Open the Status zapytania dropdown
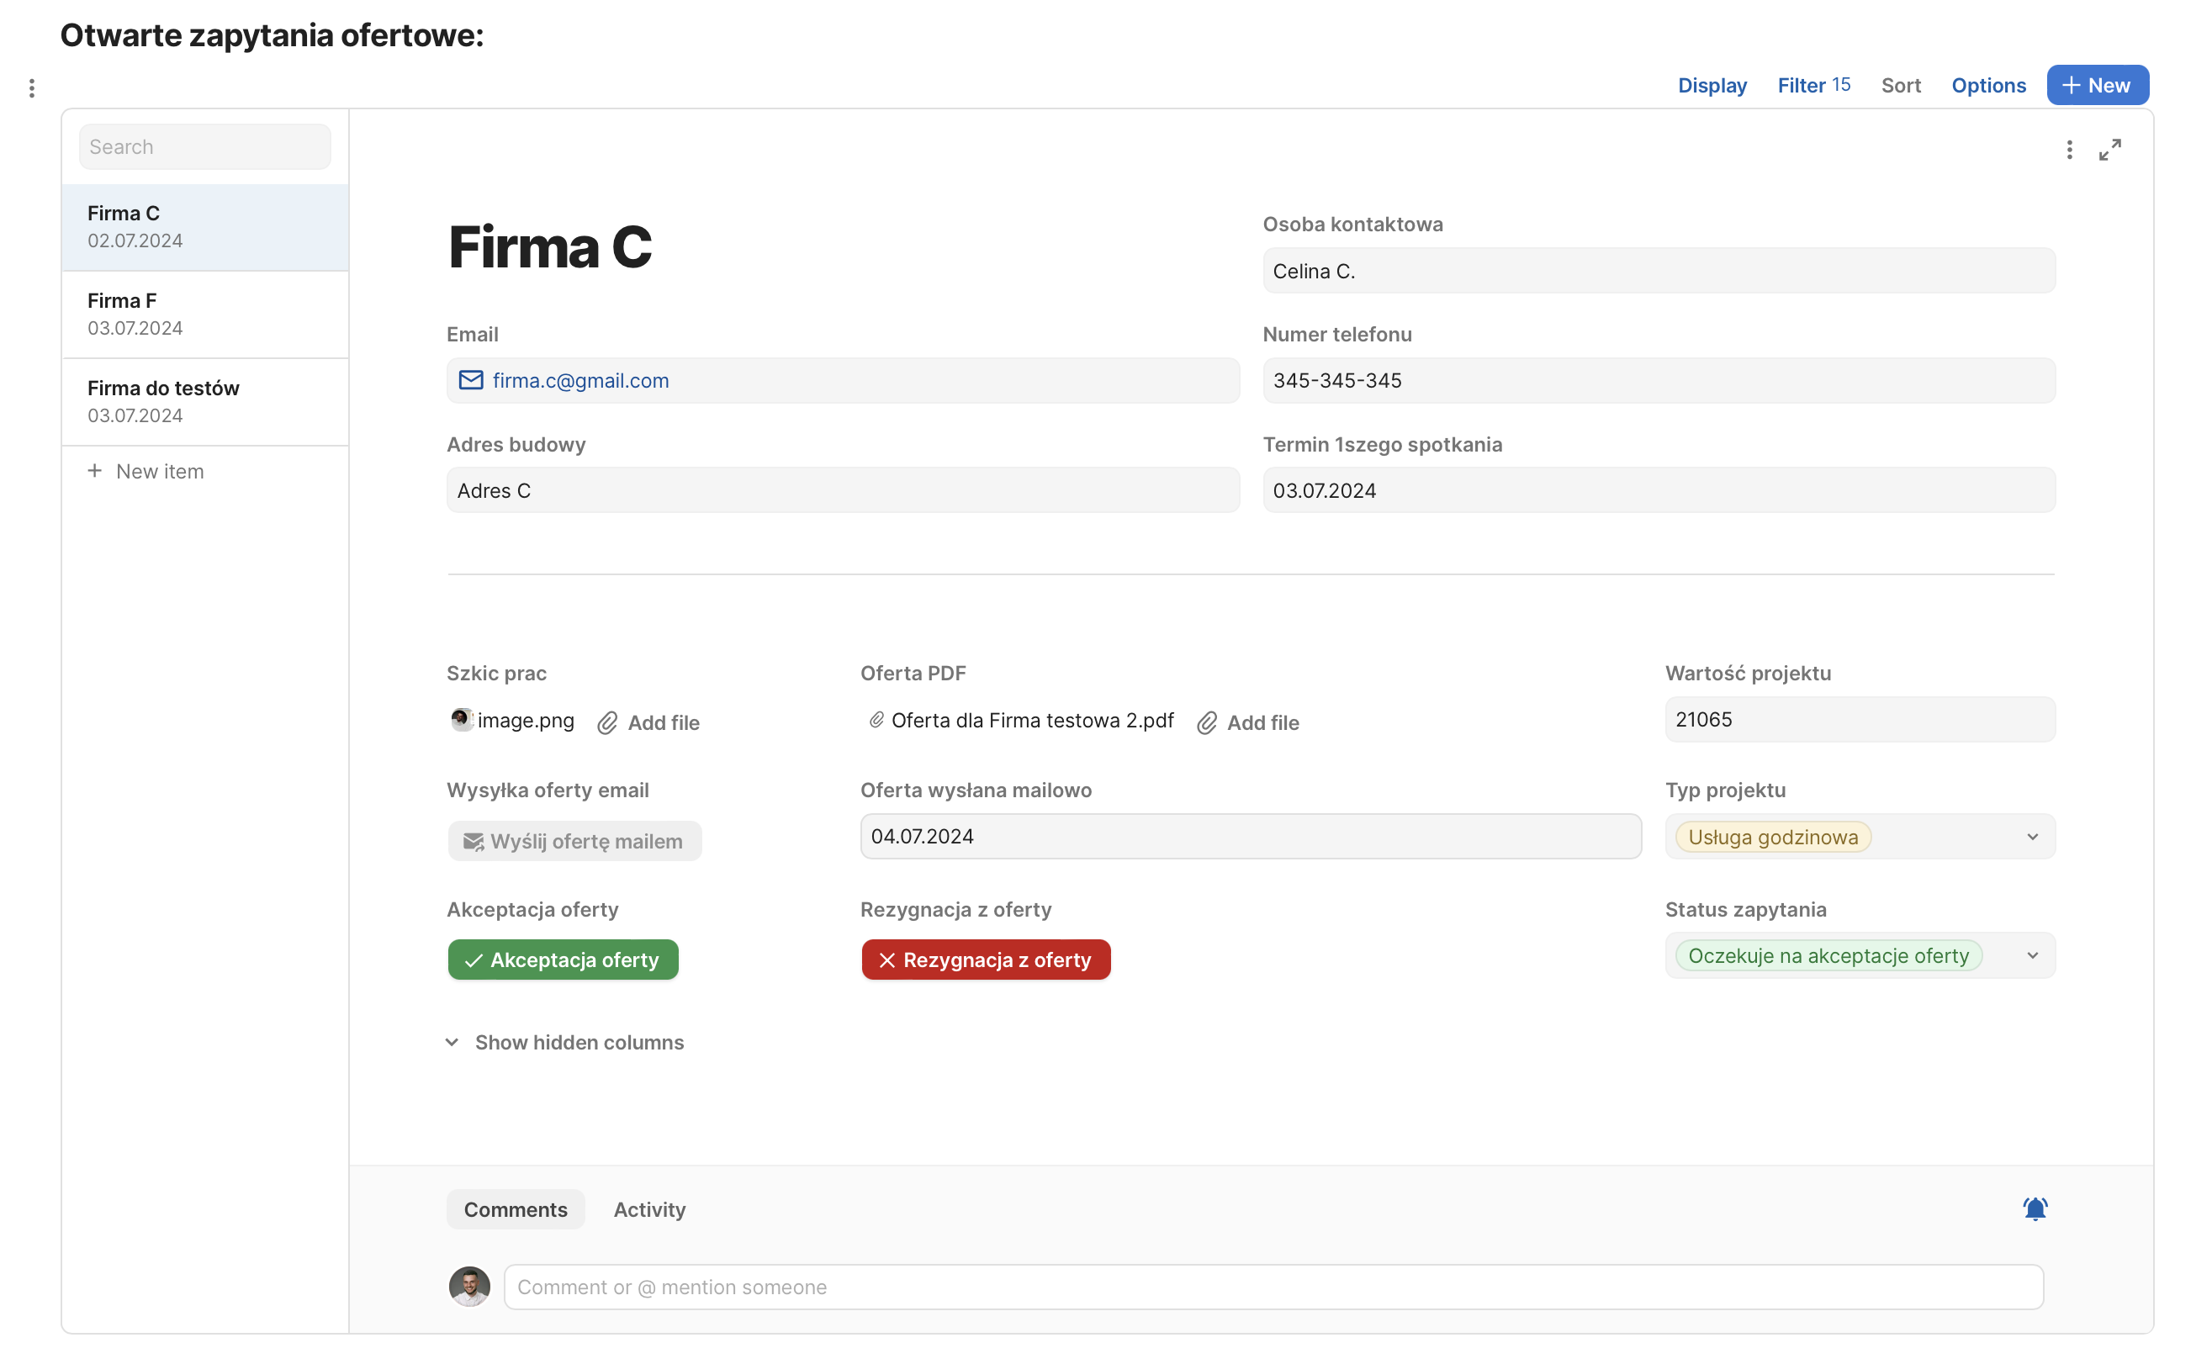The width and height of the screenshot is (2212, 1364). pos(2031,955)
